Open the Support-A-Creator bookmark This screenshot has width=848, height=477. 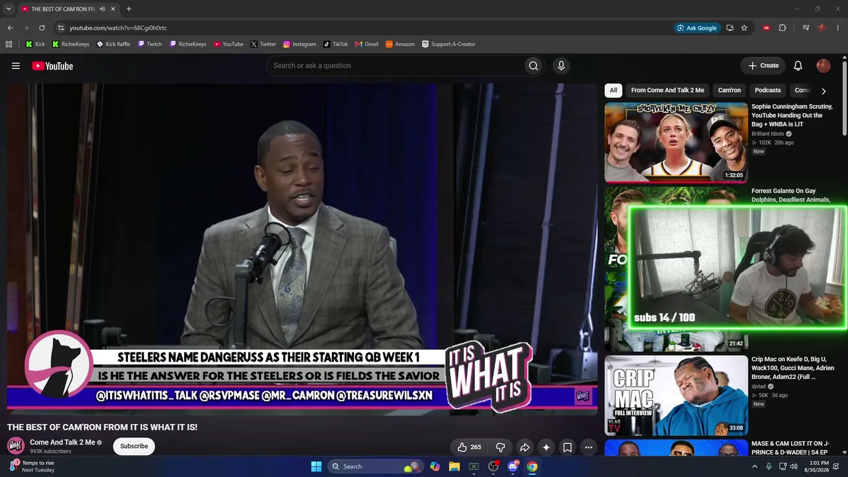pos(449,44)
